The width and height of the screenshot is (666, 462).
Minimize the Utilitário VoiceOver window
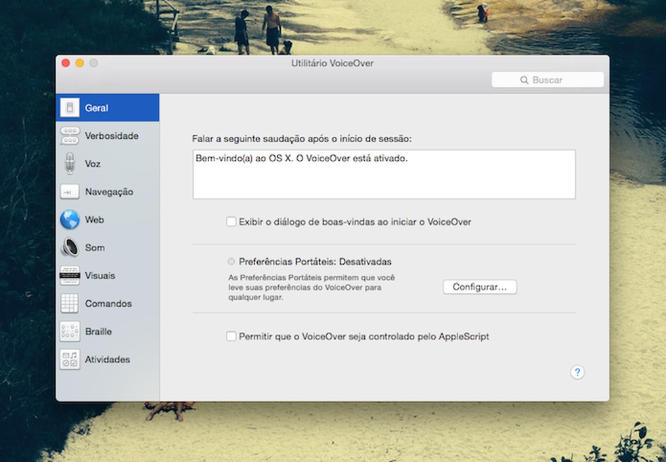coord(79,62)
